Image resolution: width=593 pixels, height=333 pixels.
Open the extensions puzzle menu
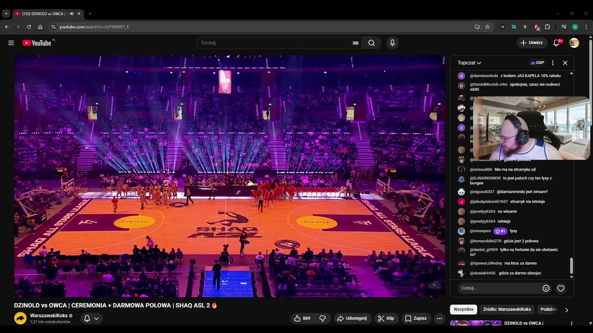coord(548,27)
